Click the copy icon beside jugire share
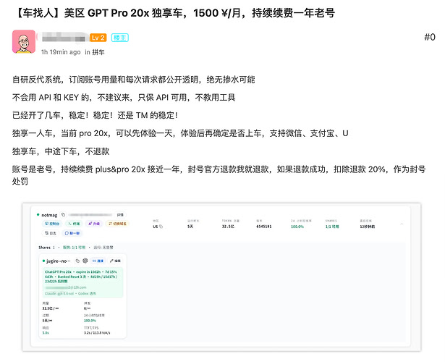 click(x=77, y=261)
